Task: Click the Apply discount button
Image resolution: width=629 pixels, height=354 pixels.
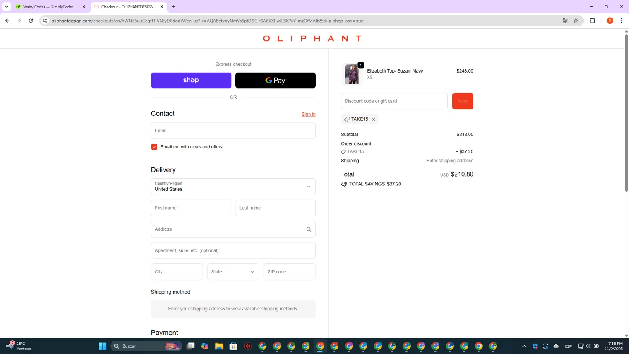Action: point(463,101)
